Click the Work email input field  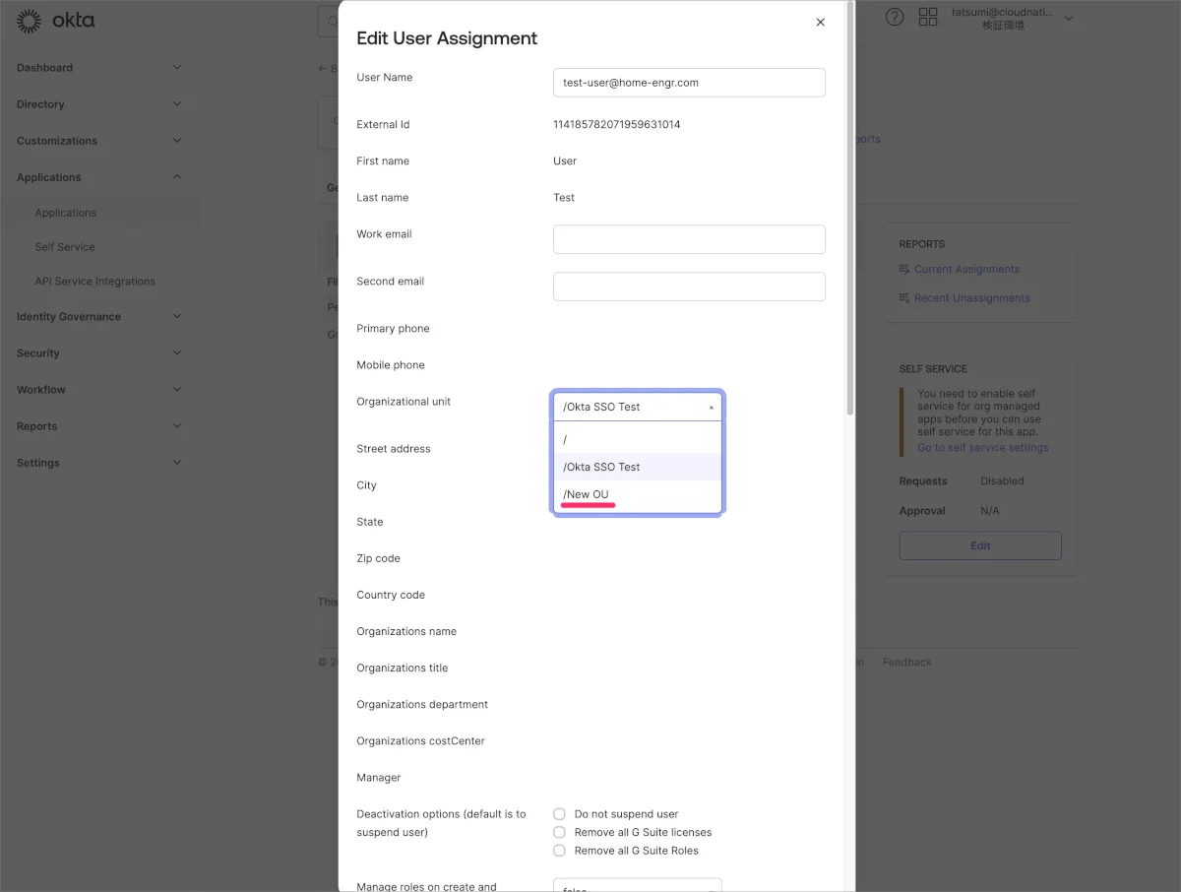tap(689, 239)
